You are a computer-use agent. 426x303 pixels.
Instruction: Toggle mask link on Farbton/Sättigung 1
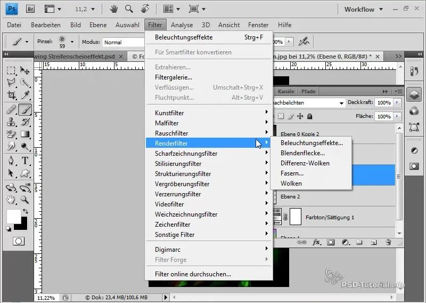(285, 217)
